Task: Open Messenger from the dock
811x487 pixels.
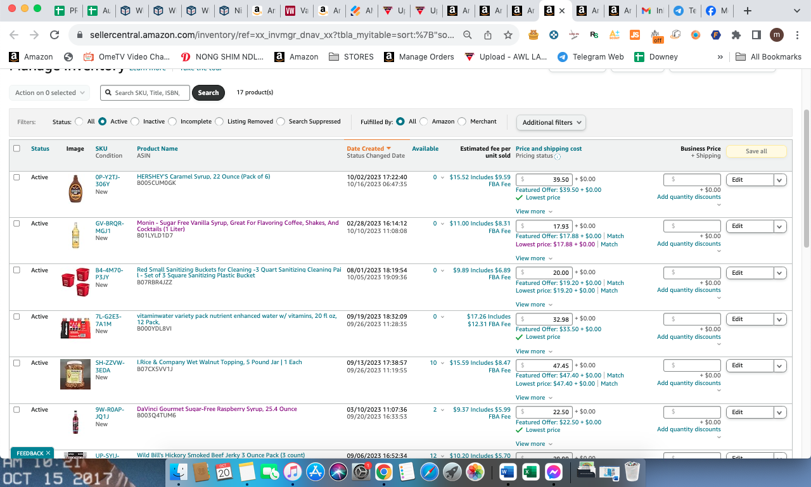Action: click(553, 472)
